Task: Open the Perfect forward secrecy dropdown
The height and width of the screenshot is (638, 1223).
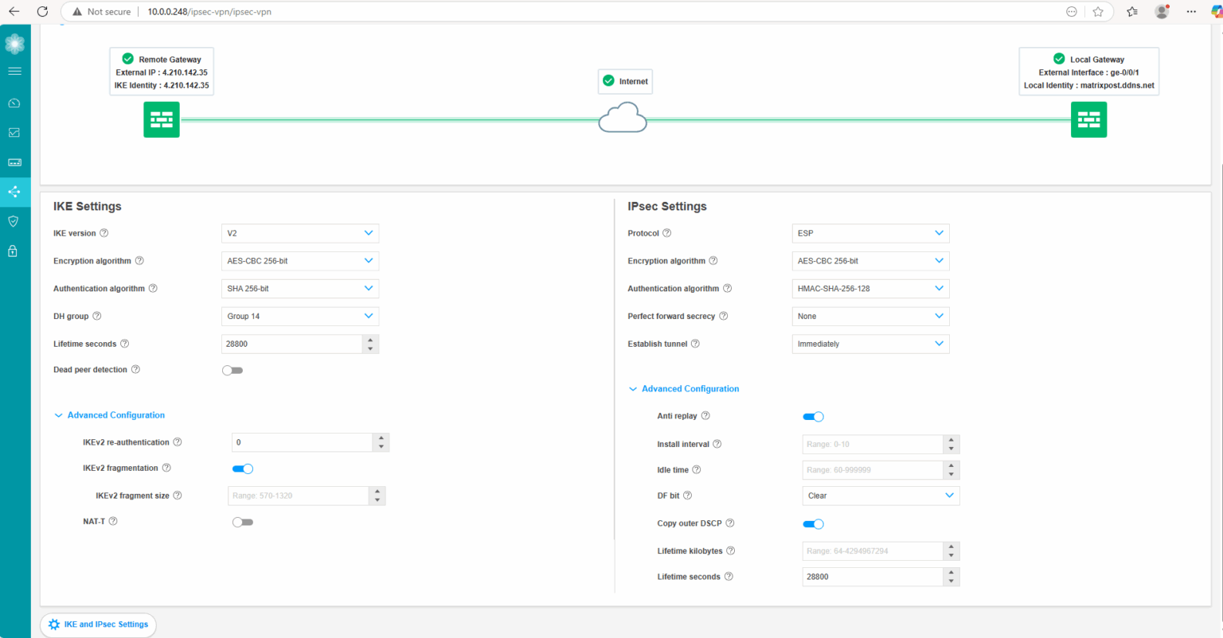Action: click(x=870, y=316)
